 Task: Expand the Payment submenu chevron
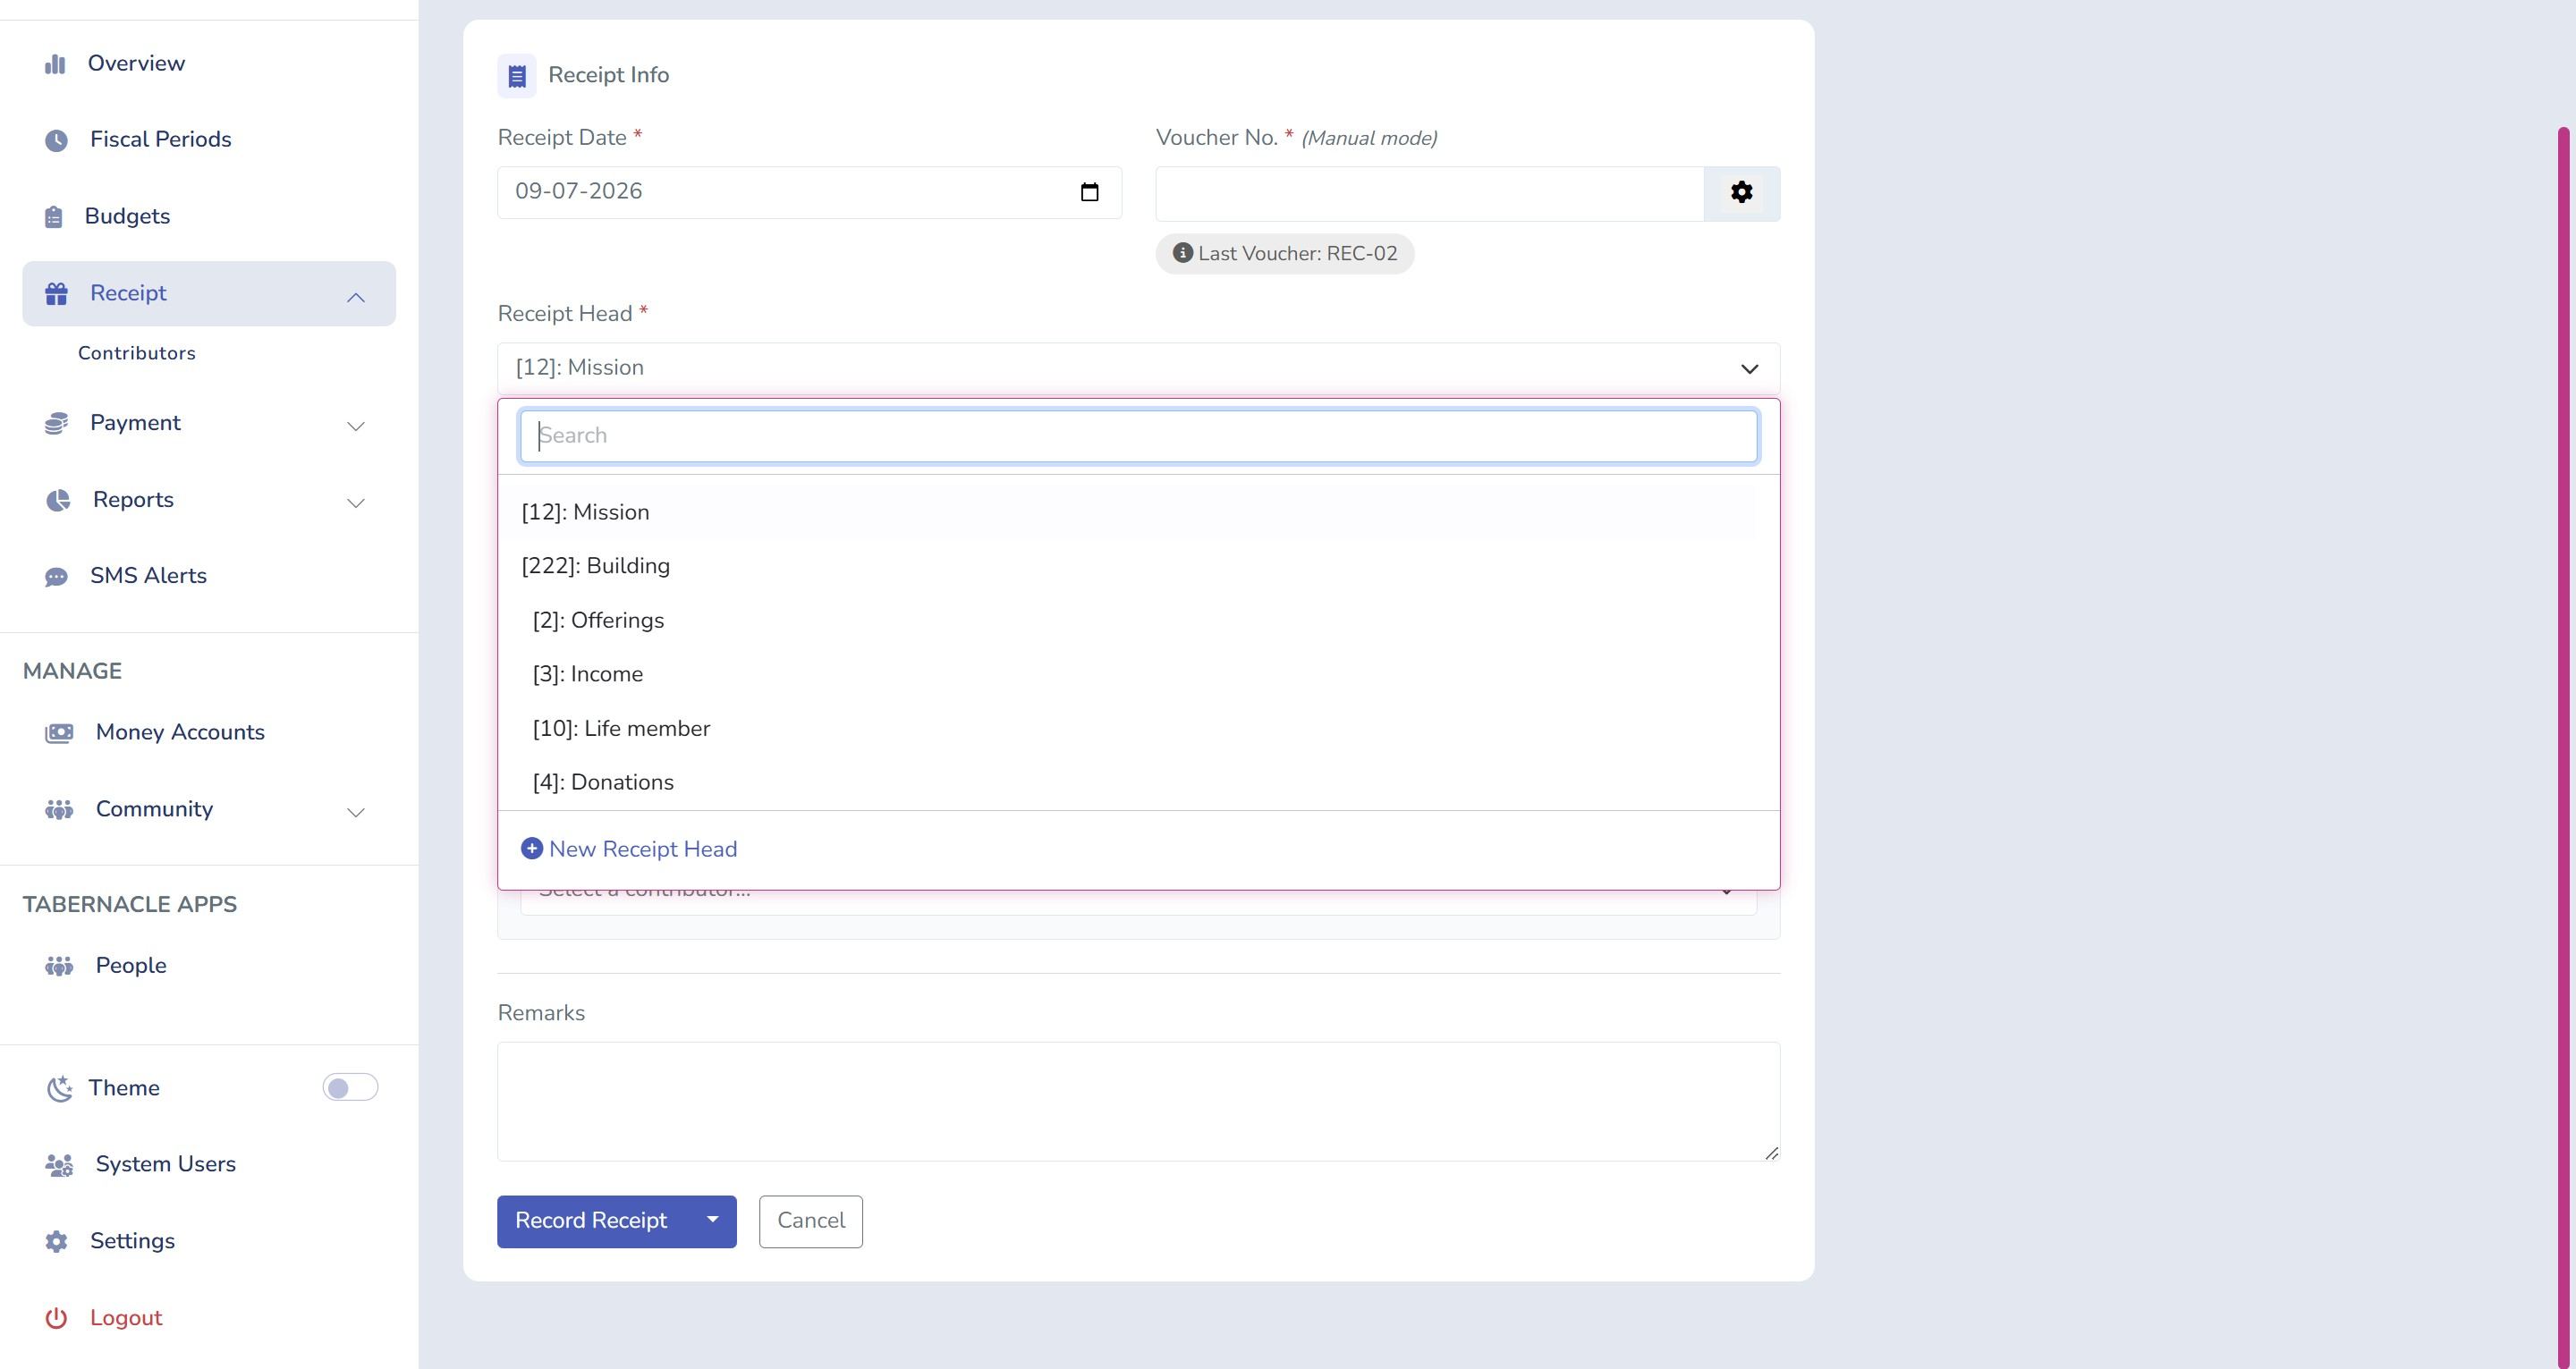pos(355,426)
